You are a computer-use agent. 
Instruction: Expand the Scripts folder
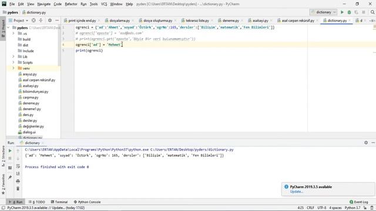[14, 63]
